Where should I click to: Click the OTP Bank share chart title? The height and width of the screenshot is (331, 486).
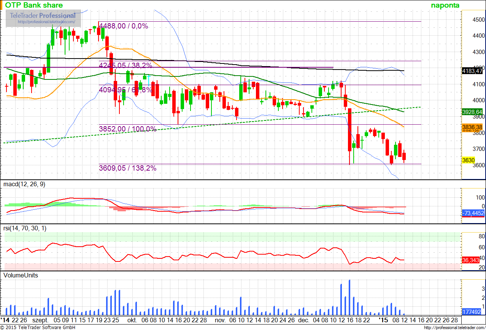pyautogui.click(x=34, y=5)
